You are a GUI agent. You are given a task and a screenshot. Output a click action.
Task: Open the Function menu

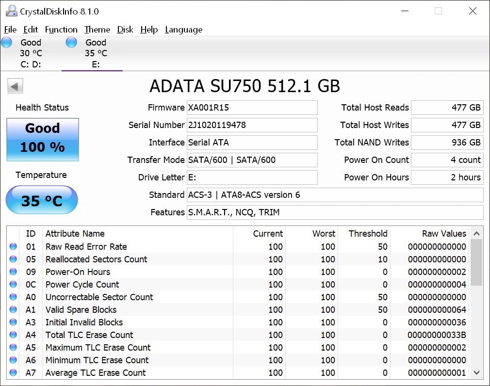pyautogui.click(x=61, y=30)
